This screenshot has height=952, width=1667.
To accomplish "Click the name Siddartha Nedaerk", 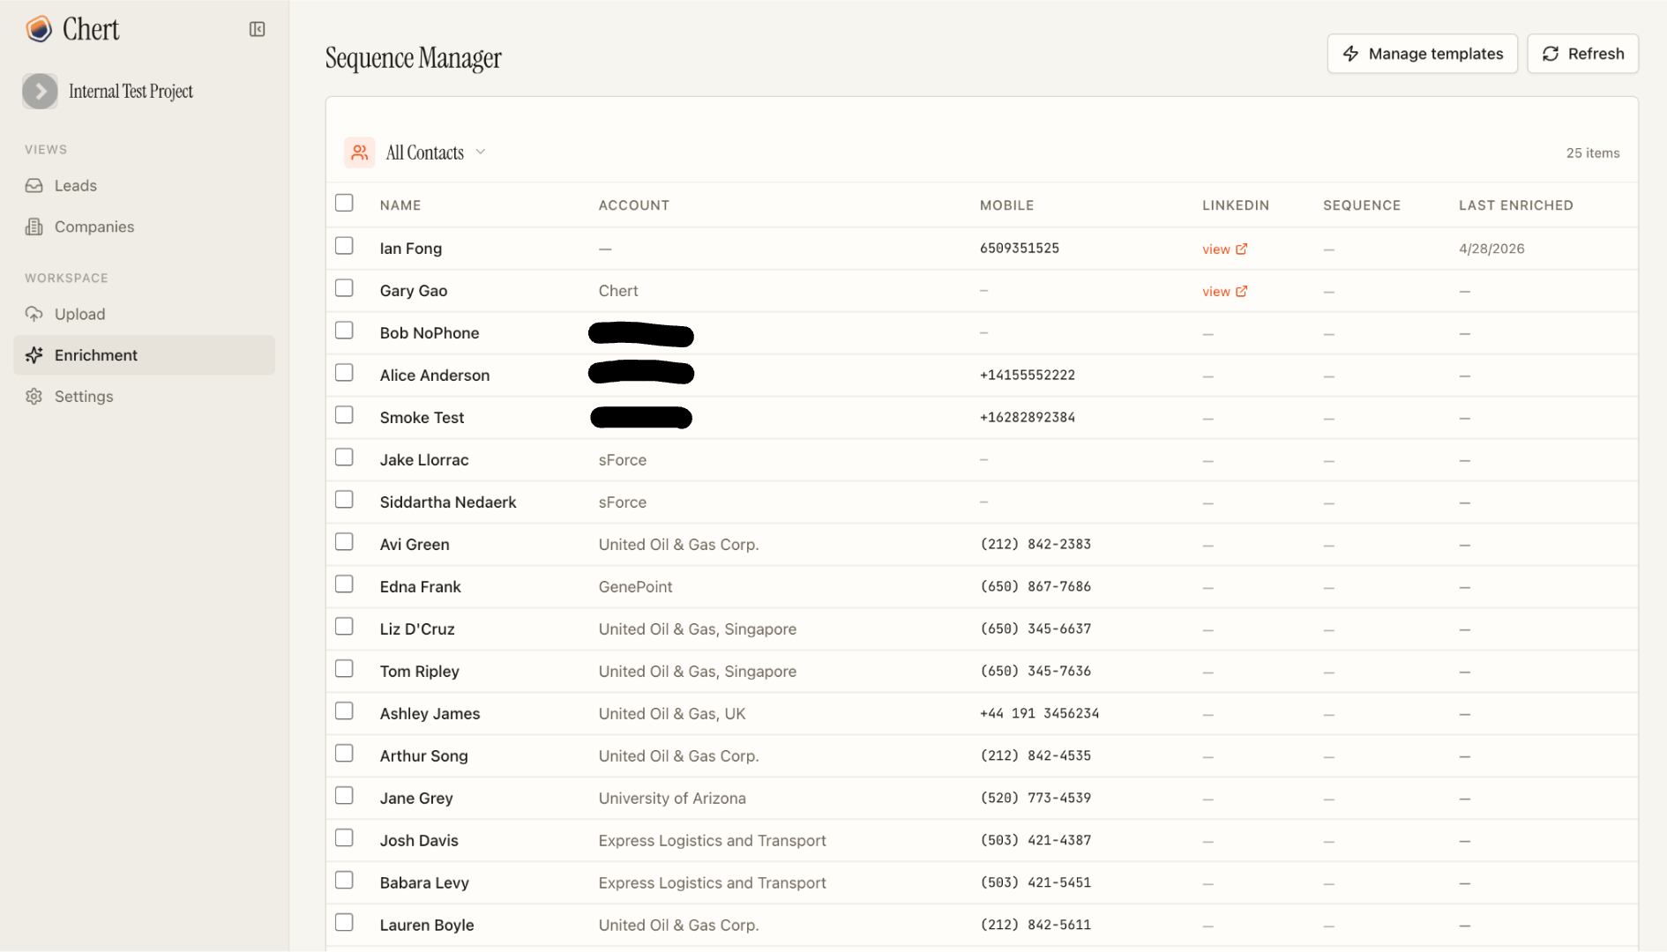I will tap(448, 502).
